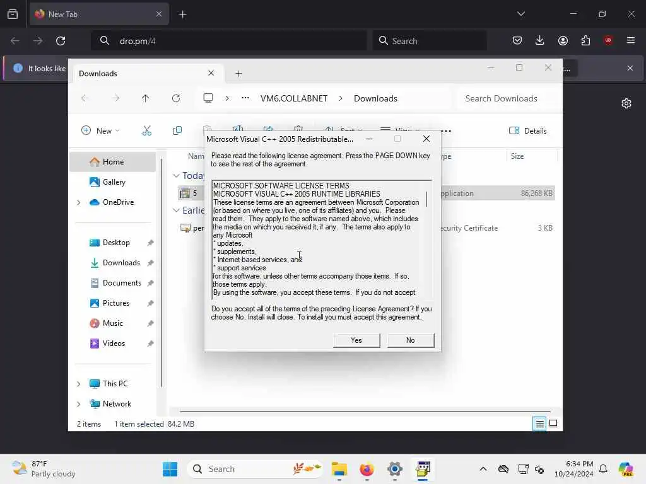Open Firefox from the taskbar
The image size is (646, 484).
[x=367, y=469]
